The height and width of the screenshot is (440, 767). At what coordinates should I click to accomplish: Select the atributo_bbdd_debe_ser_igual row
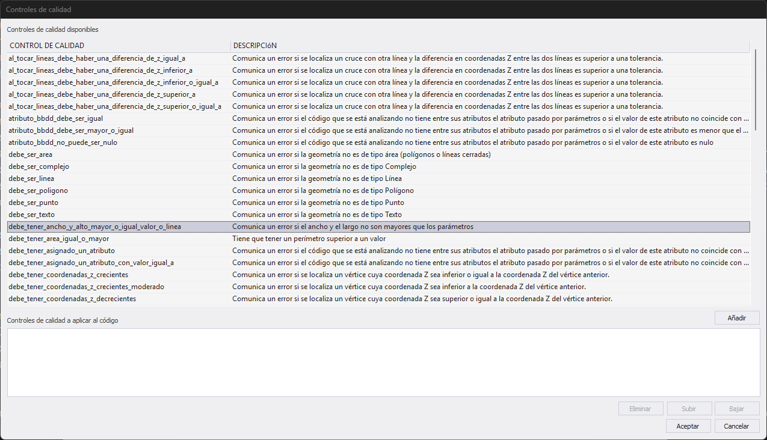tap(378, 118)
